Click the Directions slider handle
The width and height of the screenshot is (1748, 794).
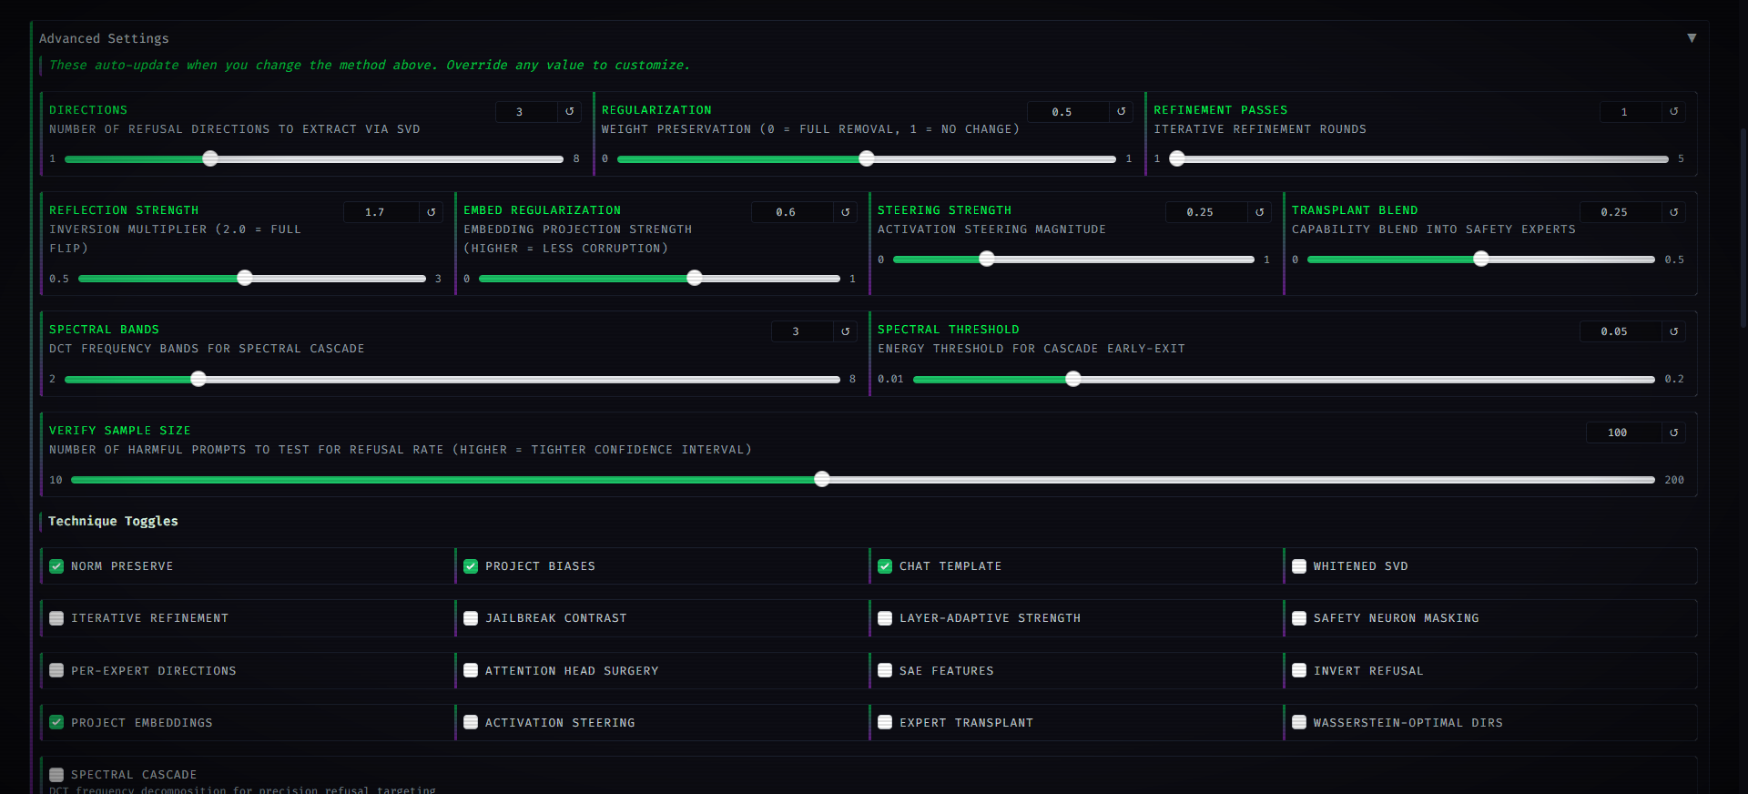[x=210, y=158]
